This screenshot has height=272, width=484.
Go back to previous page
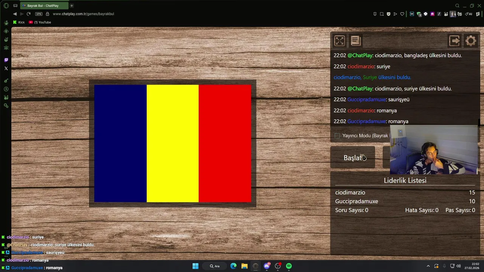[x=15, y=14]
